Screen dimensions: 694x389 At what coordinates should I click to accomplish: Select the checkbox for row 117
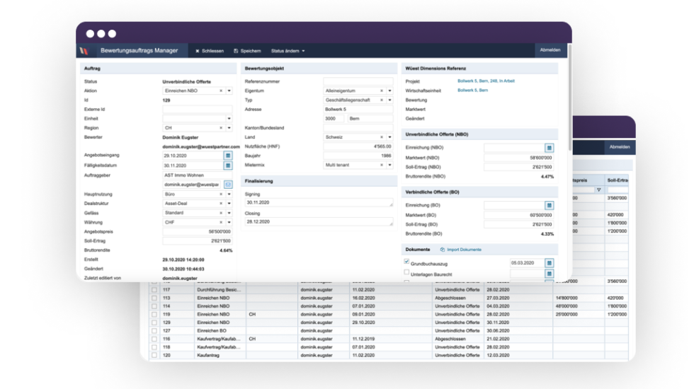tap(154, 289)
